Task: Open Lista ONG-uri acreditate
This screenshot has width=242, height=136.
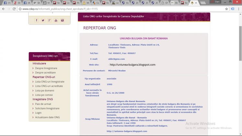Action: tap(49, 86)
